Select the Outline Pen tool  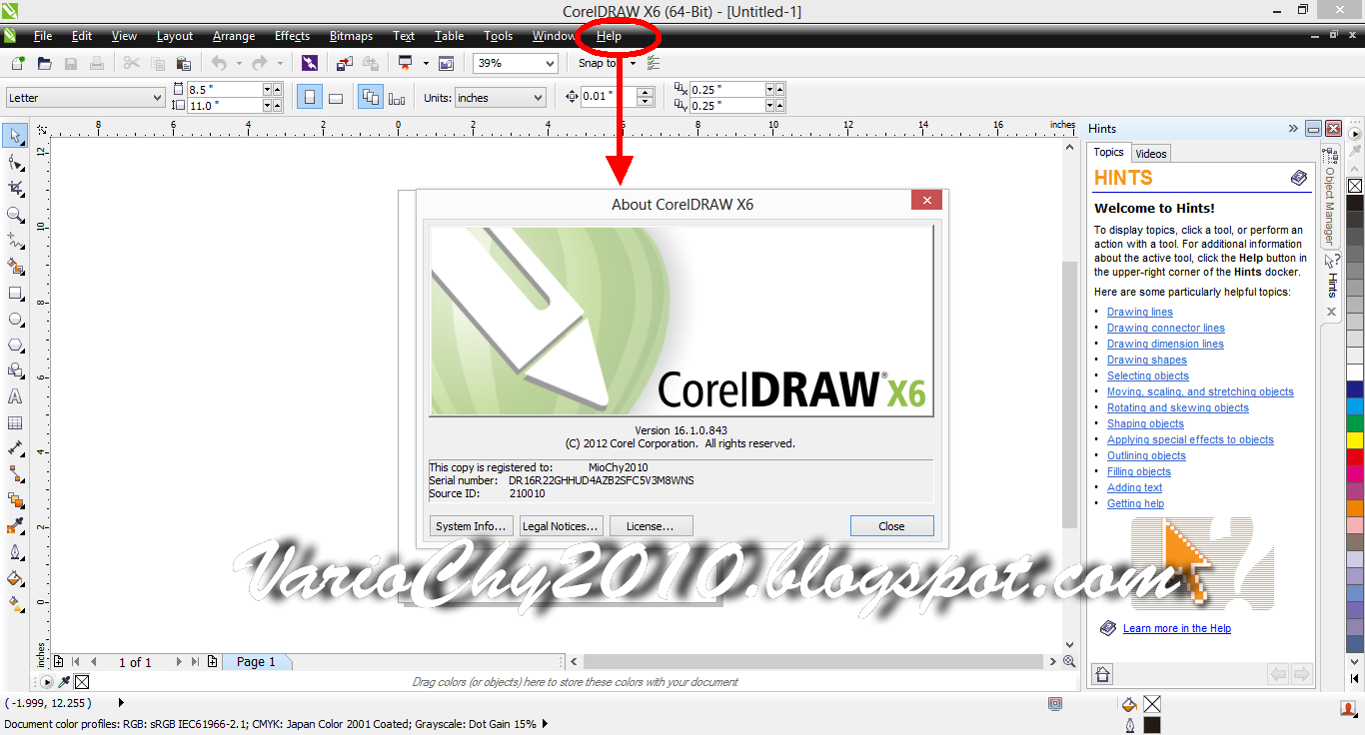tap(15, 552)
